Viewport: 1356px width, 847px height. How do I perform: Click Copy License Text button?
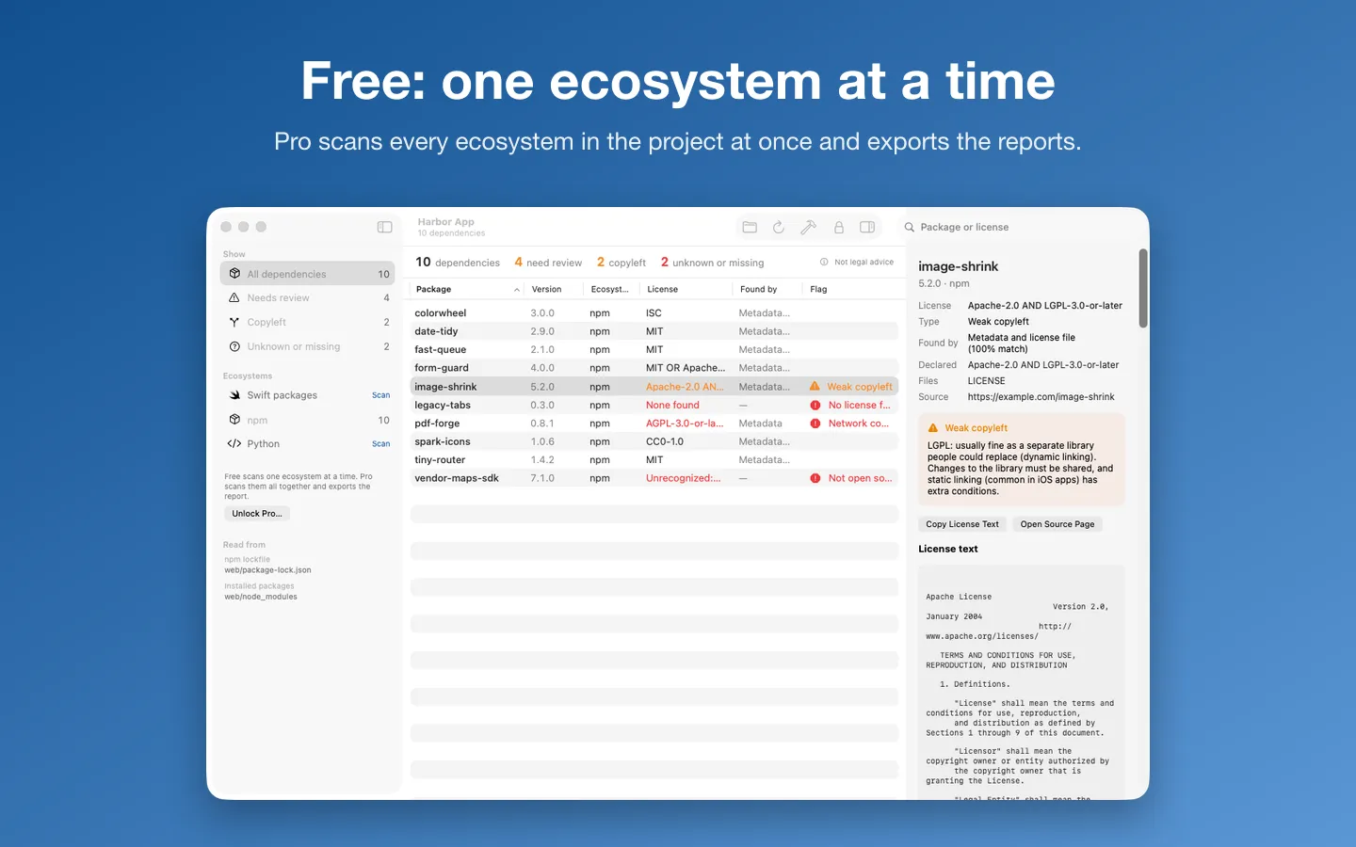click(x=962, y=524)
